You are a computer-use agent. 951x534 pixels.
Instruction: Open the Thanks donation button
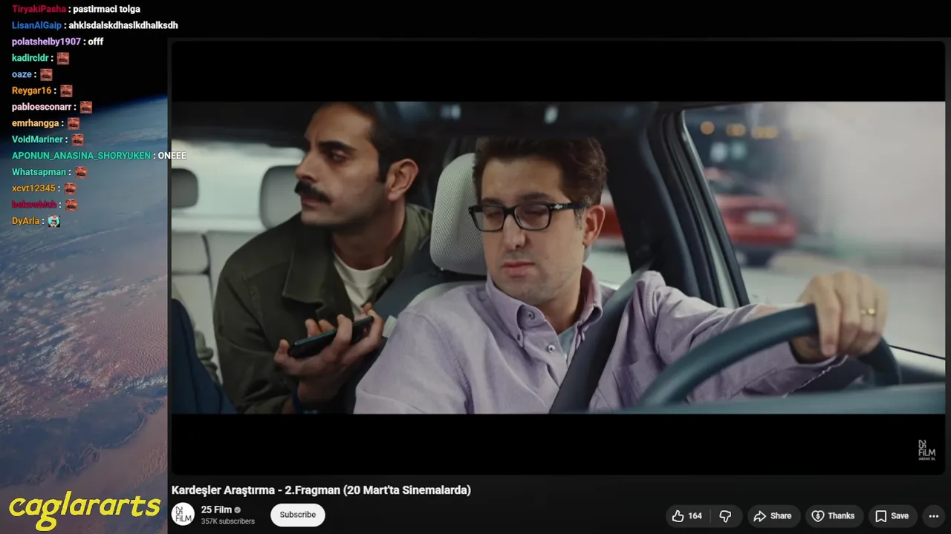point(833,516)
